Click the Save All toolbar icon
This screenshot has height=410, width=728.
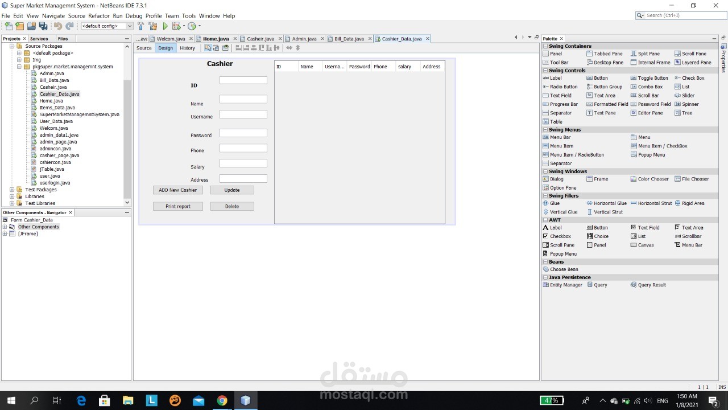43,26
